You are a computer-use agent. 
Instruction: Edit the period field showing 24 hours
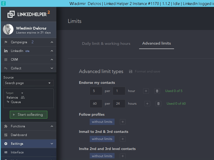[119, 104]
